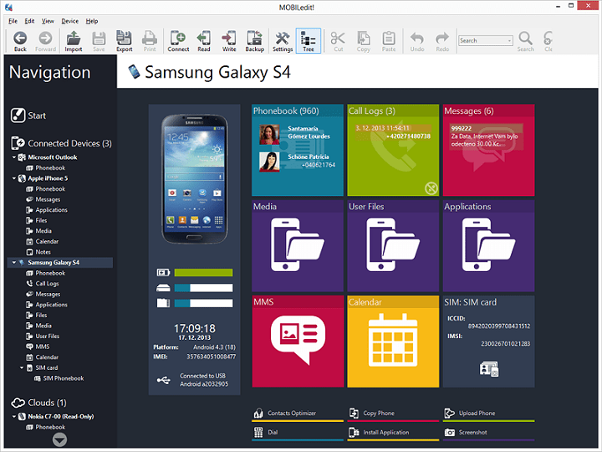Click the Paste clipboard icon
Viewport: 602px width, 452px height.
389,41
